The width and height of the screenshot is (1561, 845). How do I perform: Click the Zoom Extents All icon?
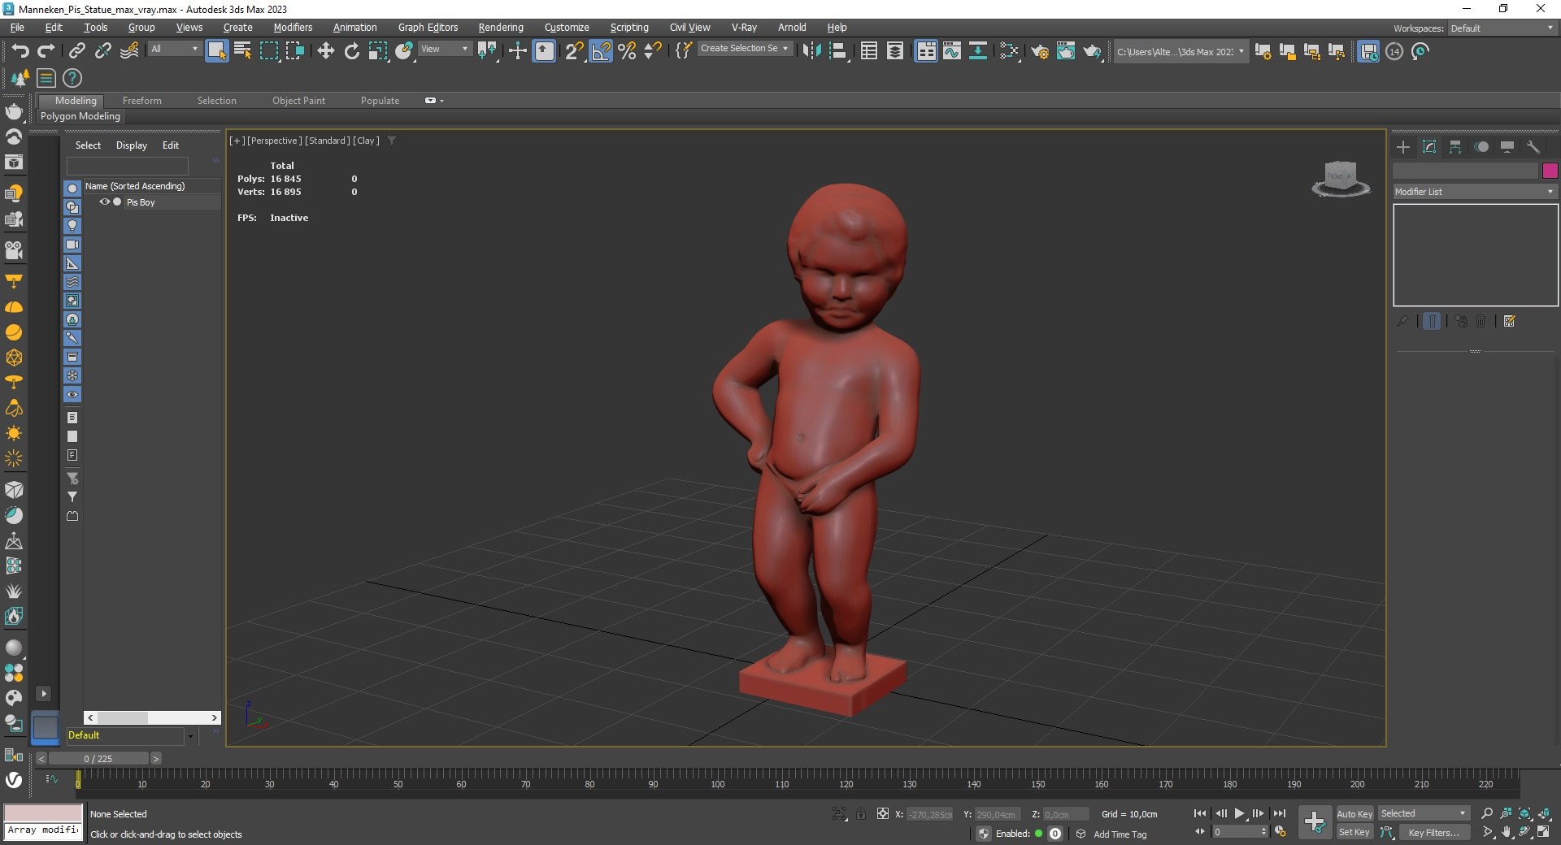(1544, 813)
